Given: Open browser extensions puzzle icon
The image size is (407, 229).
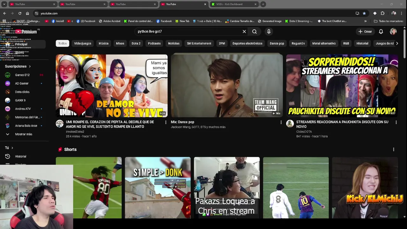Looking at the screenshot, I should click(x=383, y=13).
